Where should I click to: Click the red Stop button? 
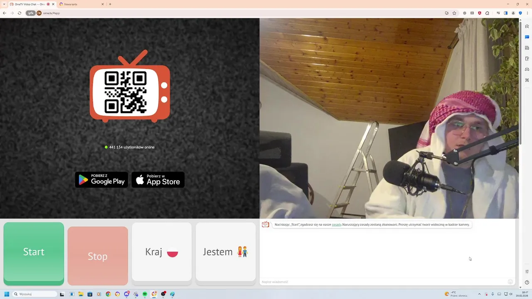pyautogui.click(x=98, y=256)
